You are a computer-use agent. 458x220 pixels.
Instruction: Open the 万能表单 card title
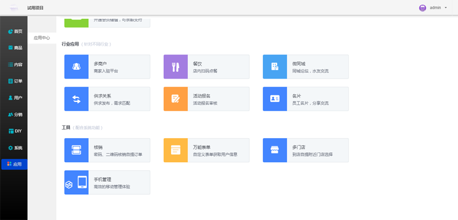pos(202,147)
